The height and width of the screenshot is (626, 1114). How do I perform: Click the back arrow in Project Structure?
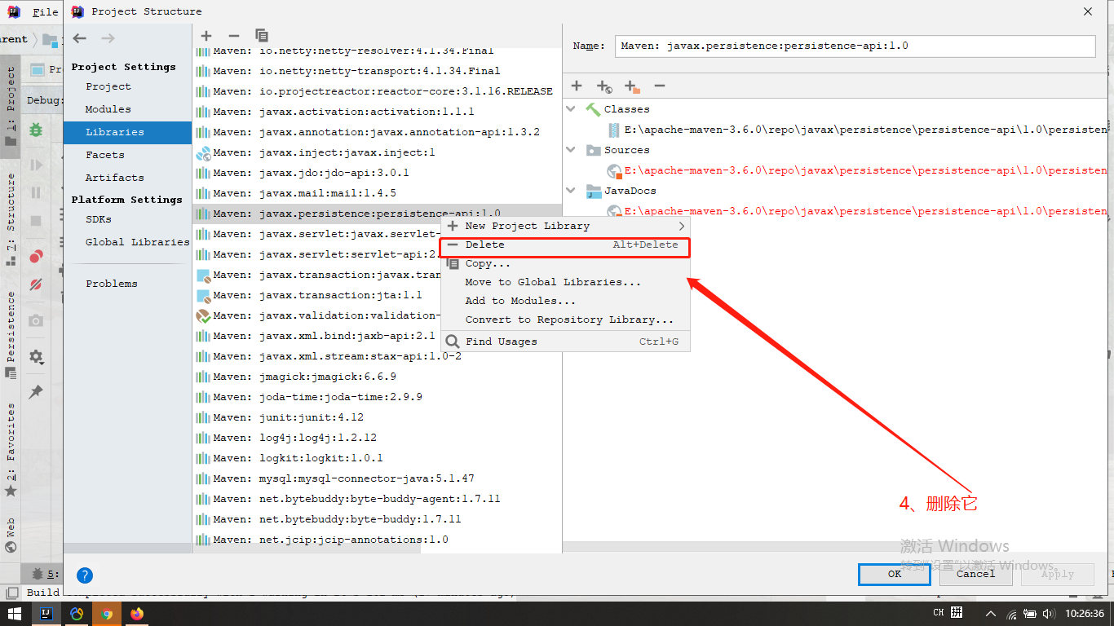(79, 38)
